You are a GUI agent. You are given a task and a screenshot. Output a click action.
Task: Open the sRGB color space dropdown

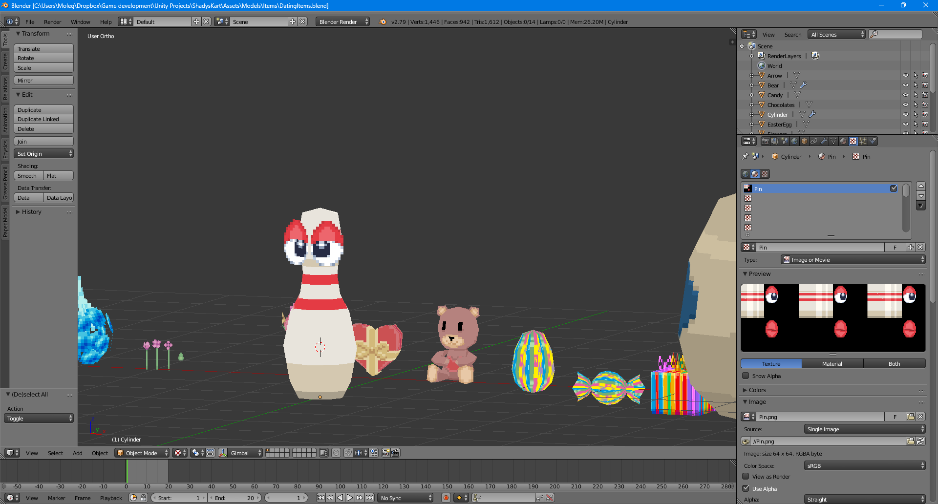coord(865,465)
